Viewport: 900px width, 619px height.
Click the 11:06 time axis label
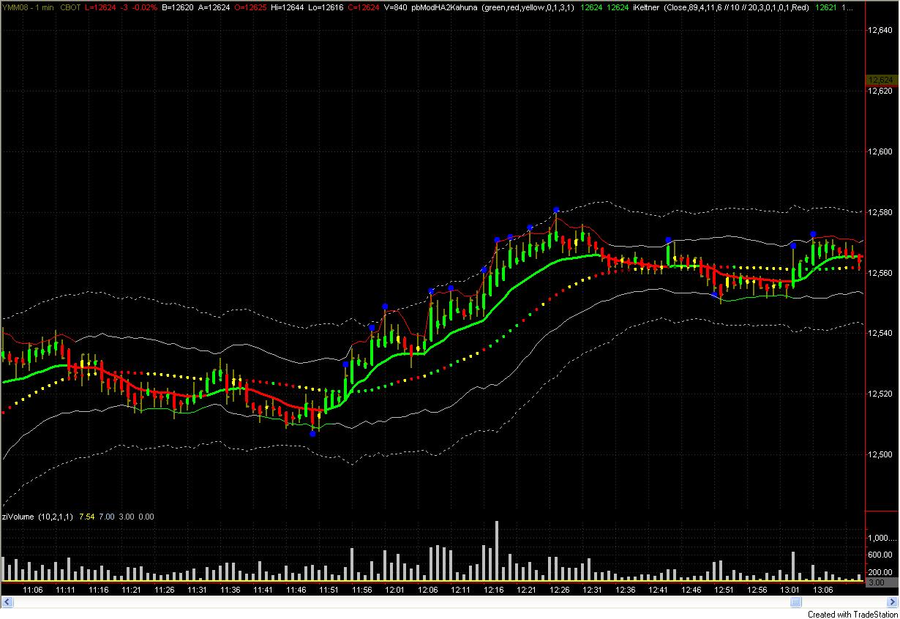point(33,589)
